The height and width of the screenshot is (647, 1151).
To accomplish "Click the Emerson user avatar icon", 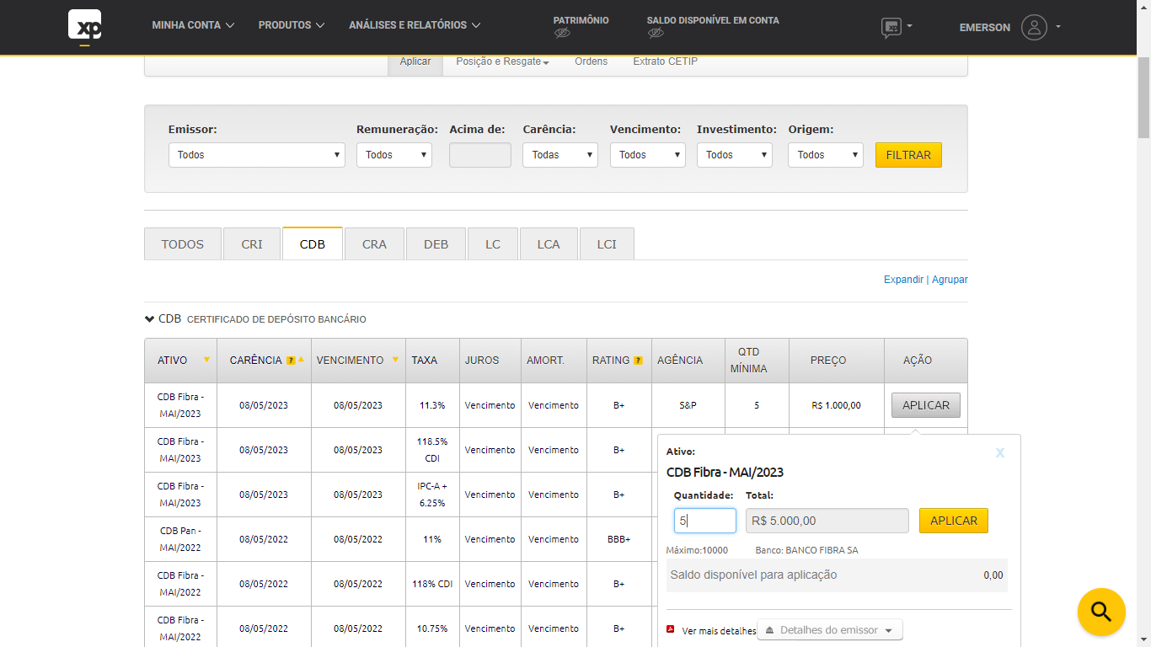I will pyautogui.click(x=1034, y=27).
